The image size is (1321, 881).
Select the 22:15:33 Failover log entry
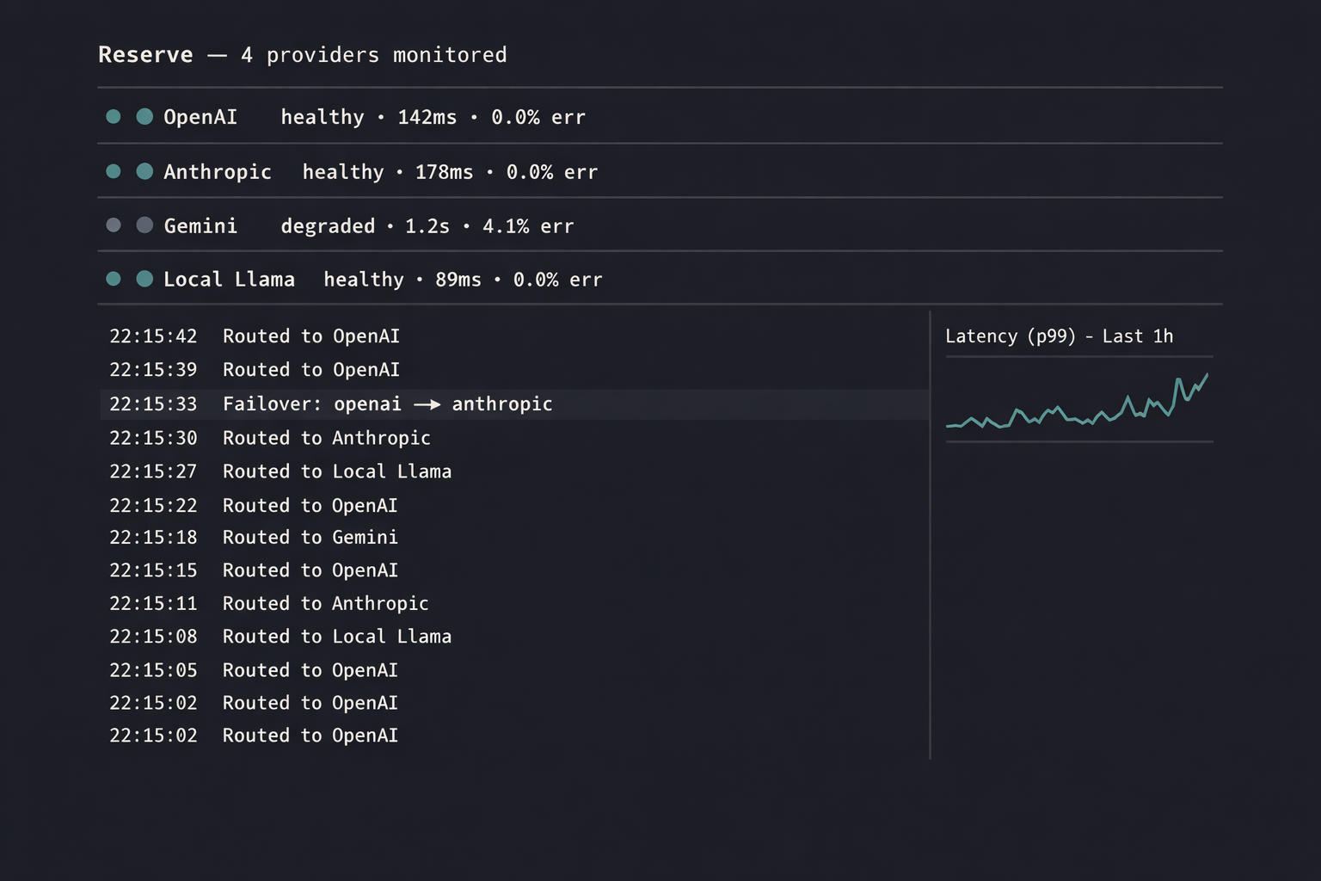pyautogui.click(x=330, y=404)
